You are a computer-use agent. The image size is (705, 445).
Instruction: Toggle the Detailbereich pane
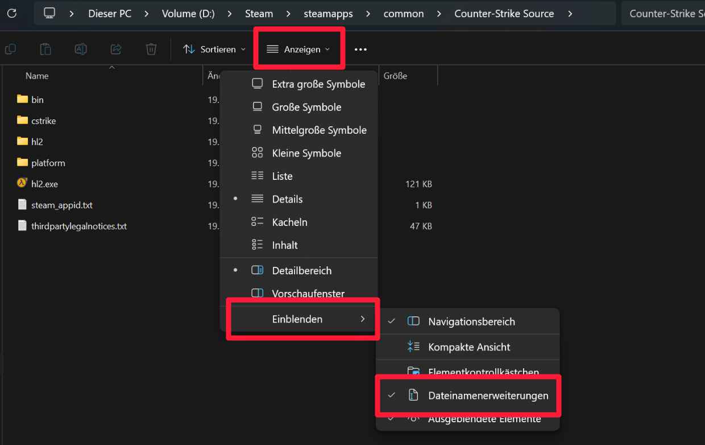[299, 271]
